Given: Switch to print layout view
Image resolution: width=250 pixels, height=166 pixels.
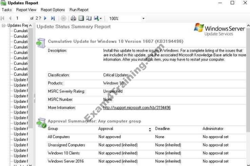Looking at the screenshot, I should click(81, 18).
